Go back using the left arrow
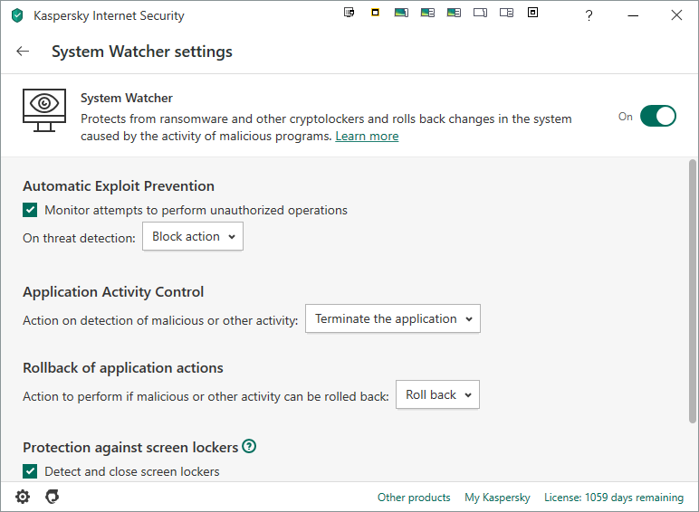Image resolution: width=699 pixels, height=512 pixels. (23, 52)
